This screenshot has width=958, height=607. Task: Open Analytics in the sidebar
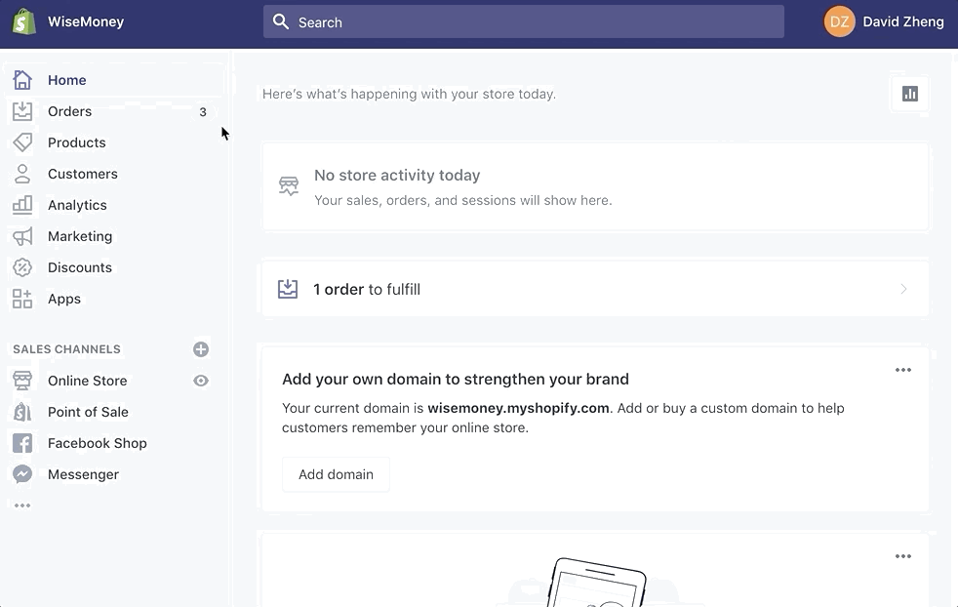[77, 205]
